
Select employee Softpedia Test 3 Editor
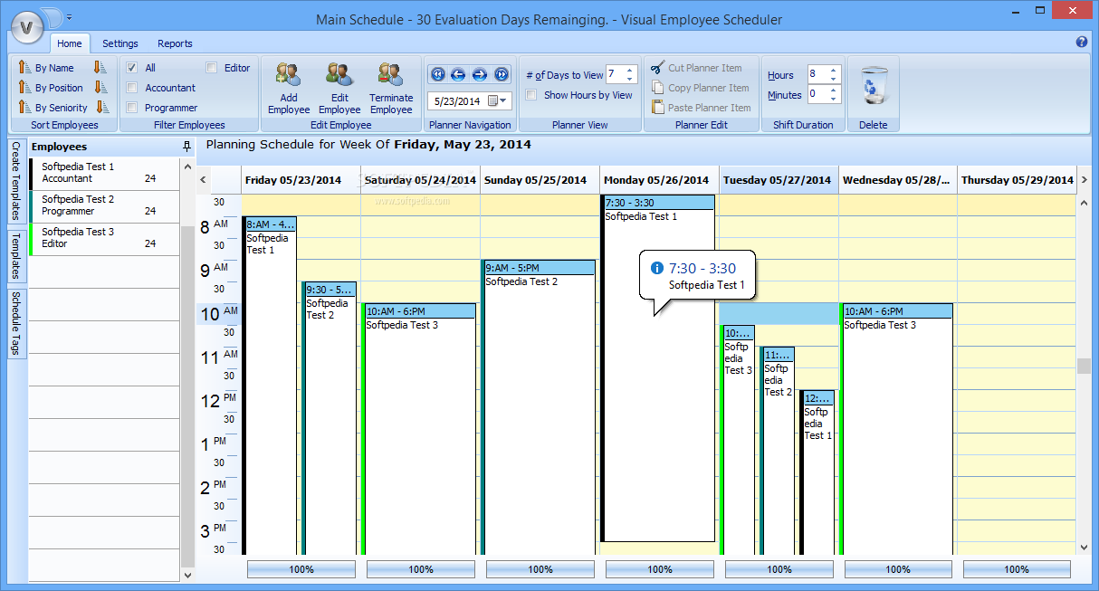coord(105,238)
